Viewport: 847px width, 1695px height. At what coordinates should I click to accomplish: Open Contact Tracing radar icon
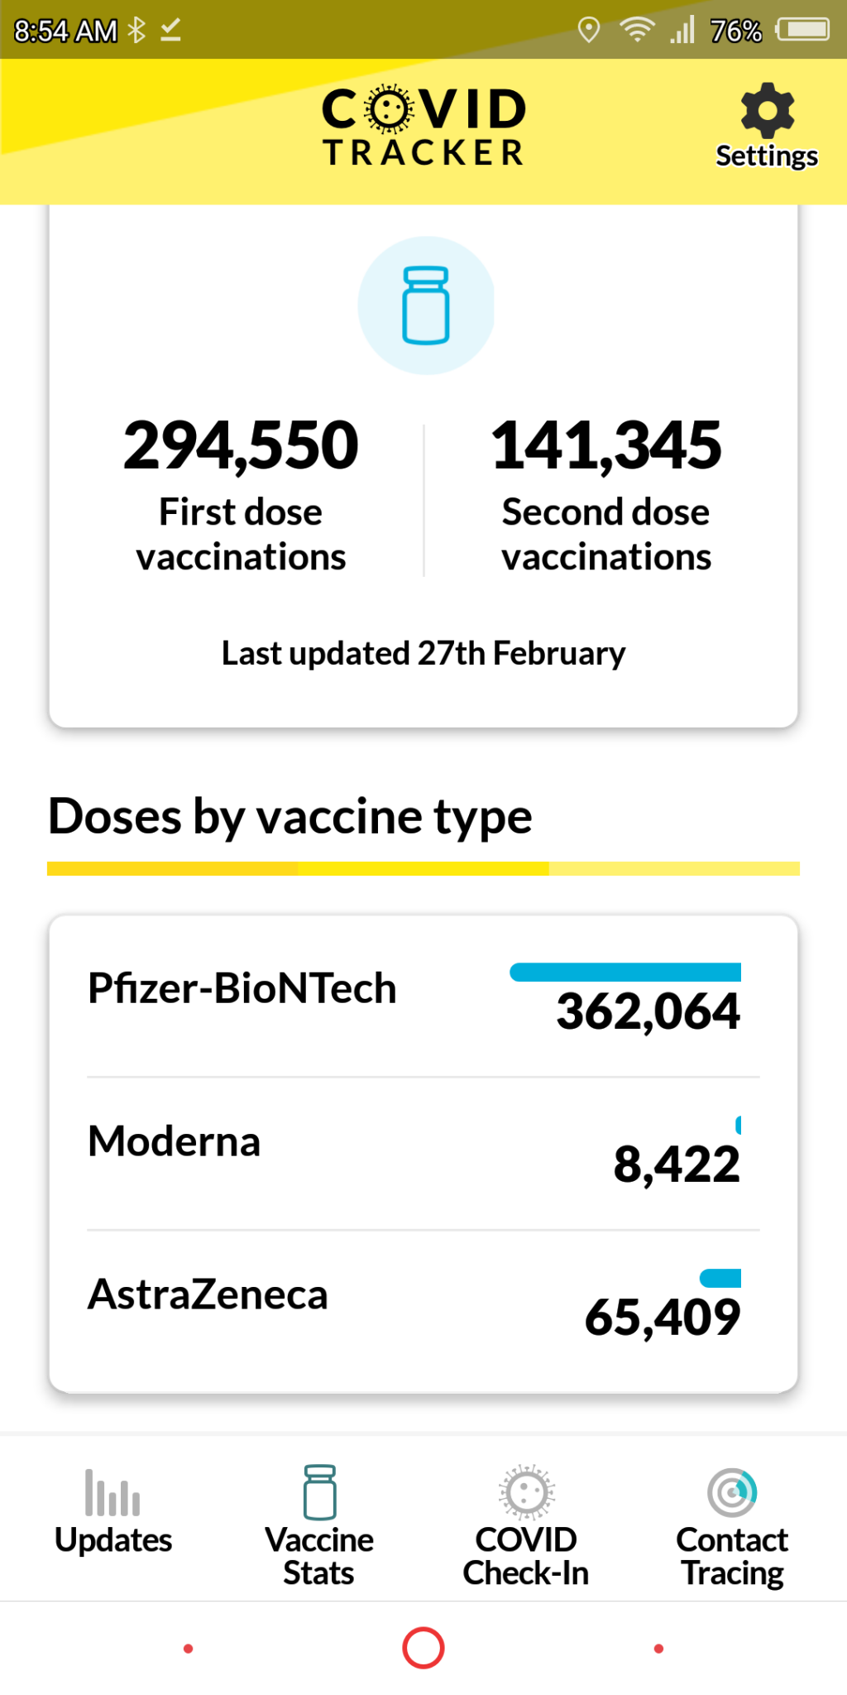(x=732, y=1492)
